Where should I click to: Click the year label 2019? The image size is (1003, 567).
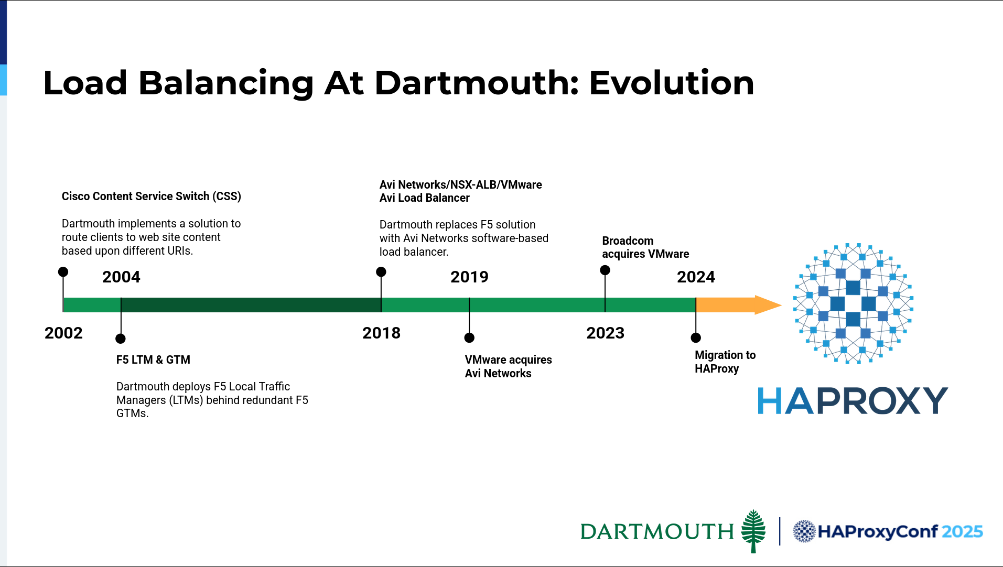pyautogui.click(x=469, y=277)
